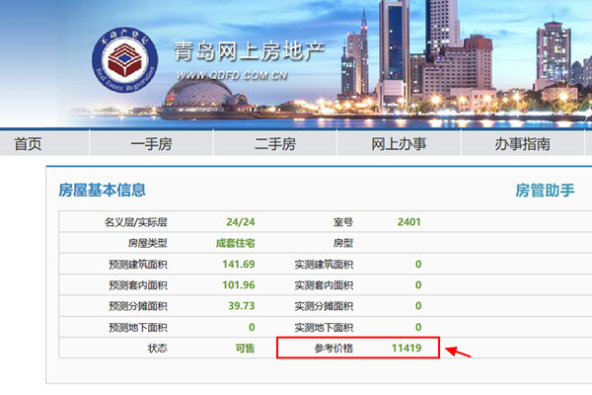
Task: Select the reference price 11419
Action: (x=407, y=349)
